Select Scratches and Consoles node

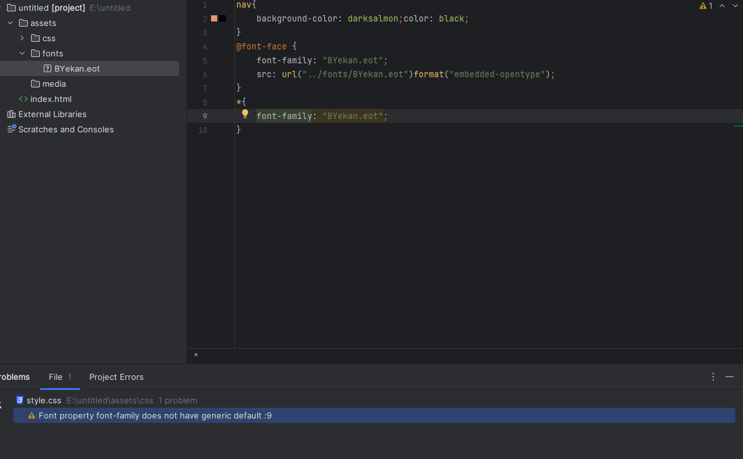pyautogui.click(x=66, y=129)
